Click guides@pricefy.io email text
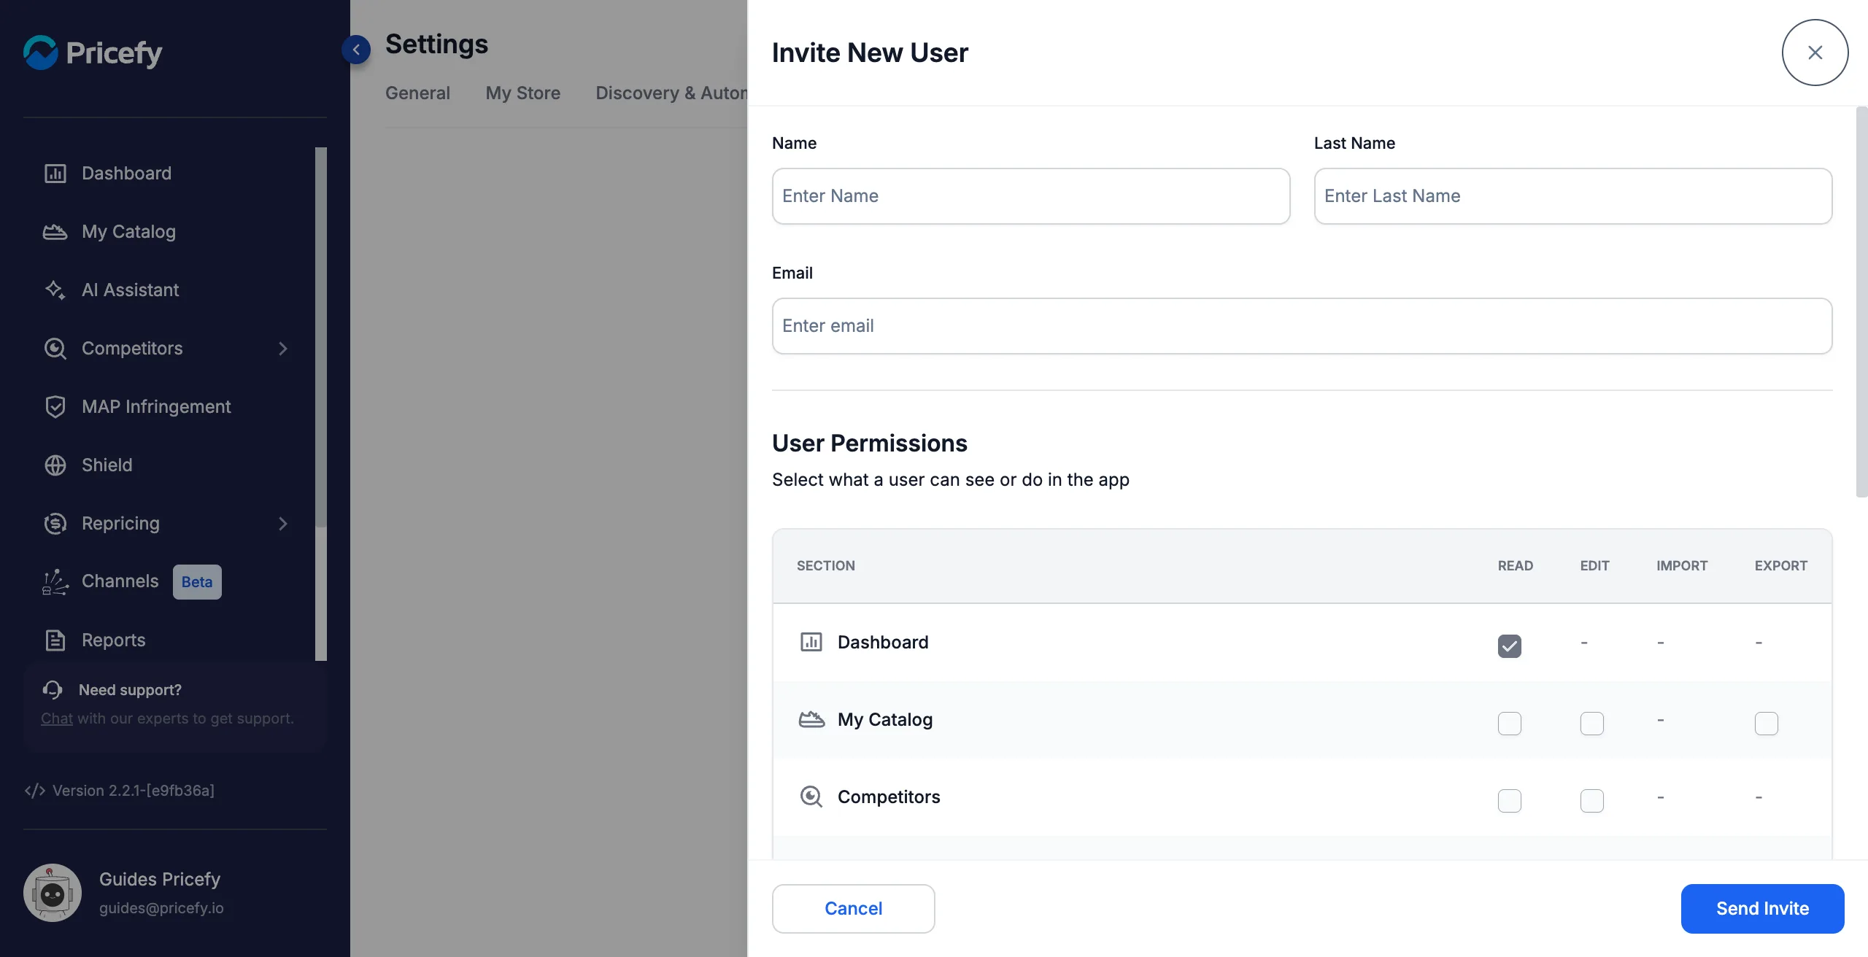The height and width of the screenshot is (957, 1868). point(161,908)
